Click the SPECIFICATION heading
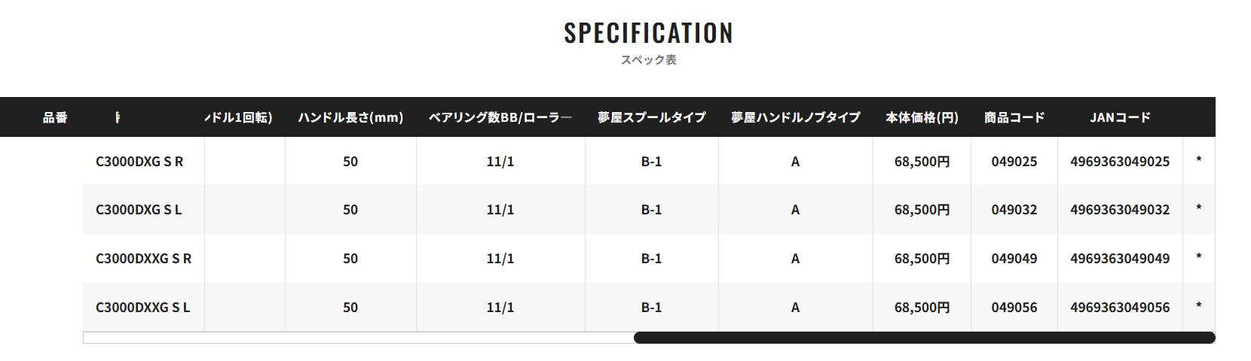 coord(648,33)
